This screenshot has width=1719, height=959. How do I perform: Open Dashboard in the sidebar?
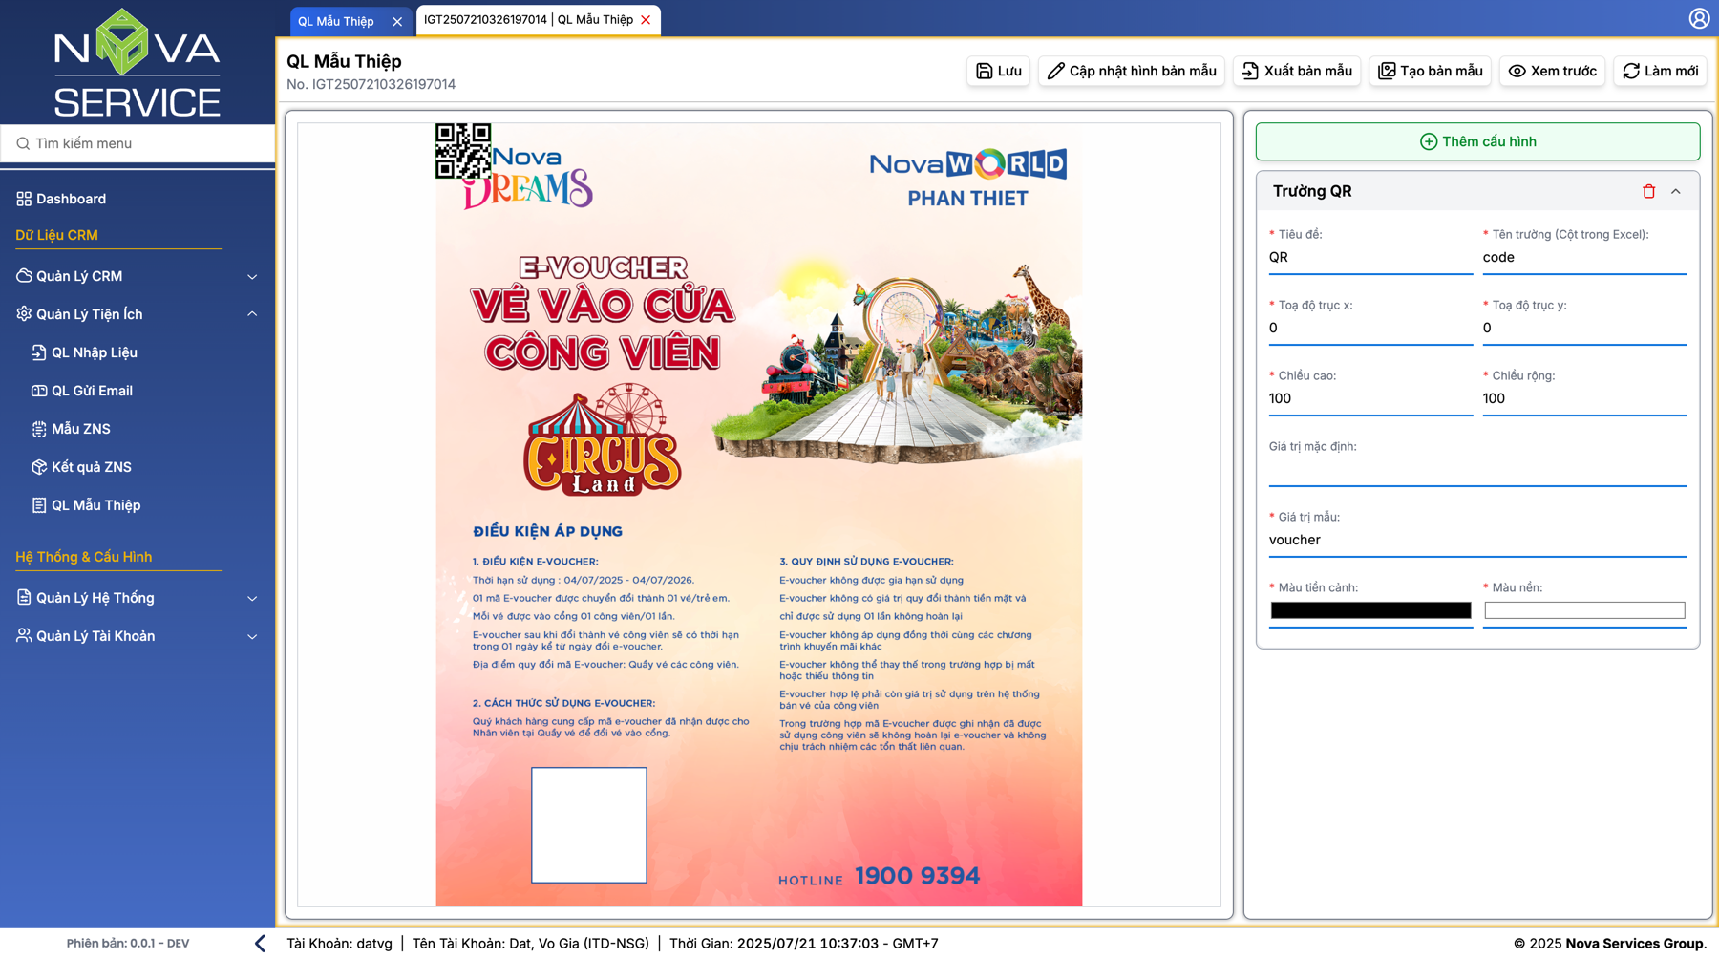click(71, 199)
